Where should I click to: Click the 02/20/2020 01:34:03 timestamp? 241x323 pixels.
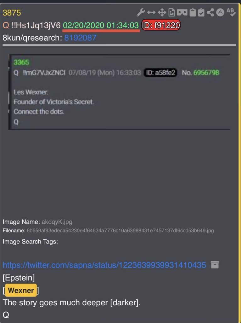(x=101, y=25)
